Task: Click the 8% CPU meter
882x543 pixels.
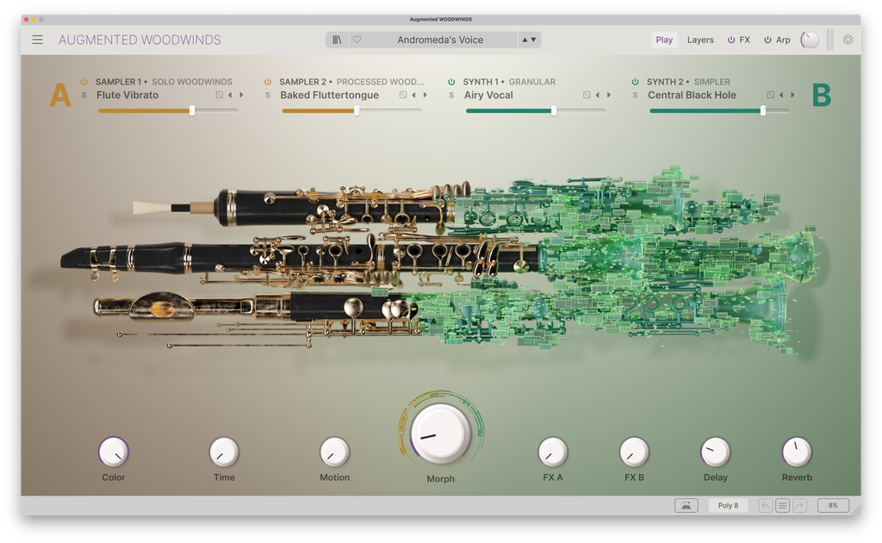Action: point(833,505)
